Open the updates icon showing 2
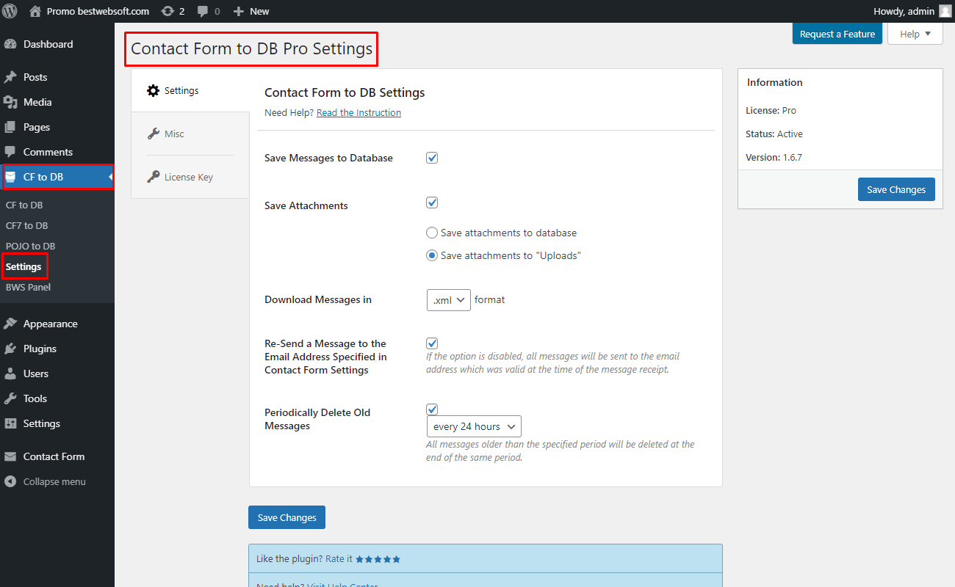This screenshot has width=955, height=587. pyautogui.click(x=167, y=11)
